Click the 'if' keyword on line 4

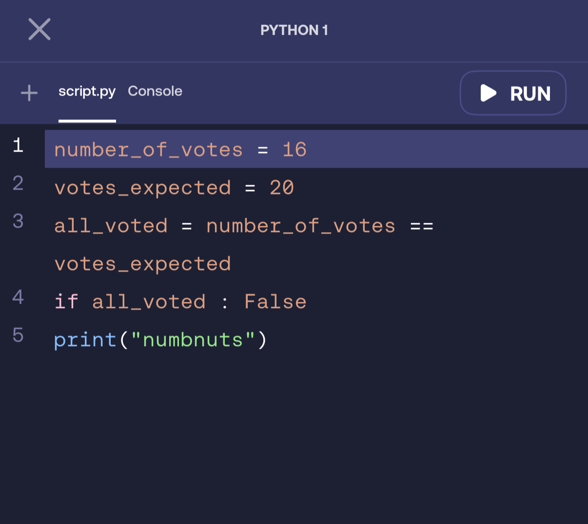point(66,302)
